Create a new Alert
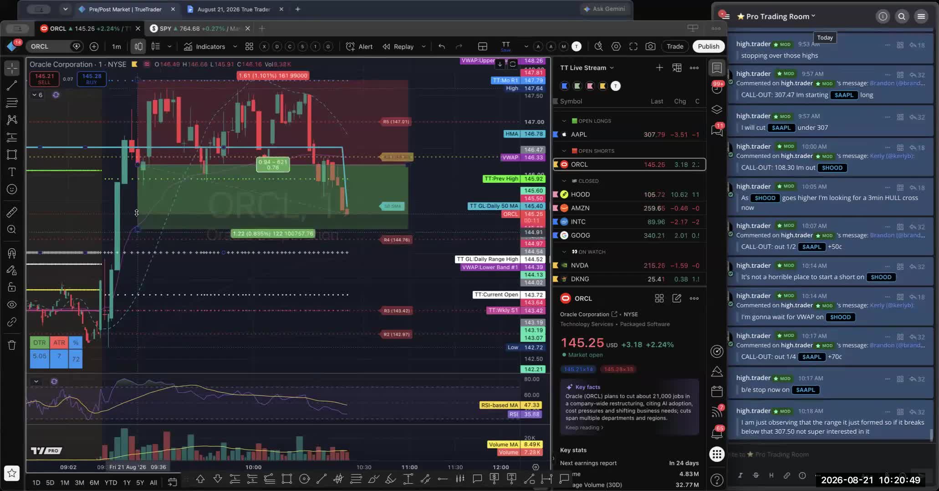Image resolution: width=939 pixels, height=491 pixels. click(359, 46)
